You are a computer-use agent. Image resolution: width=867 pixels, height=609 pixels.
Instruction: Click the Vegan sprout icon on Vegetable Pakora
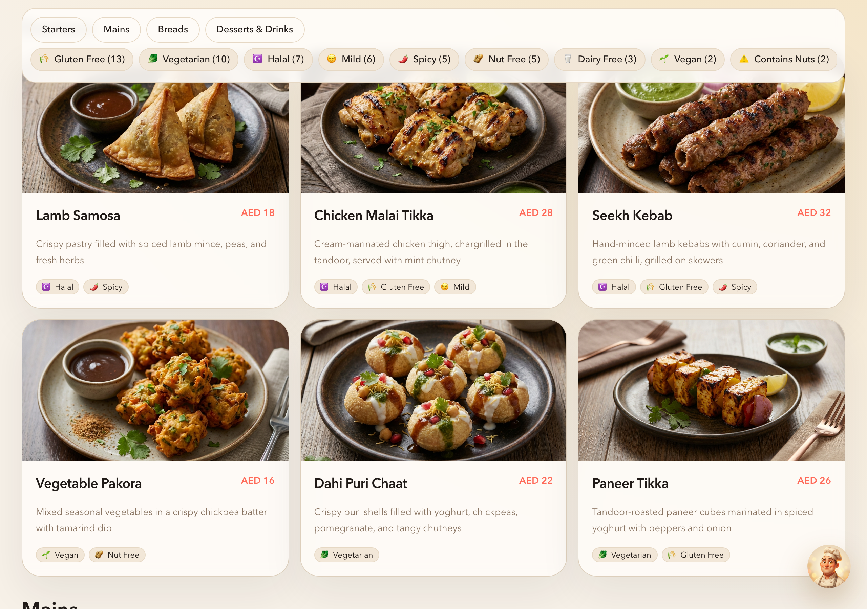(46, 555)
